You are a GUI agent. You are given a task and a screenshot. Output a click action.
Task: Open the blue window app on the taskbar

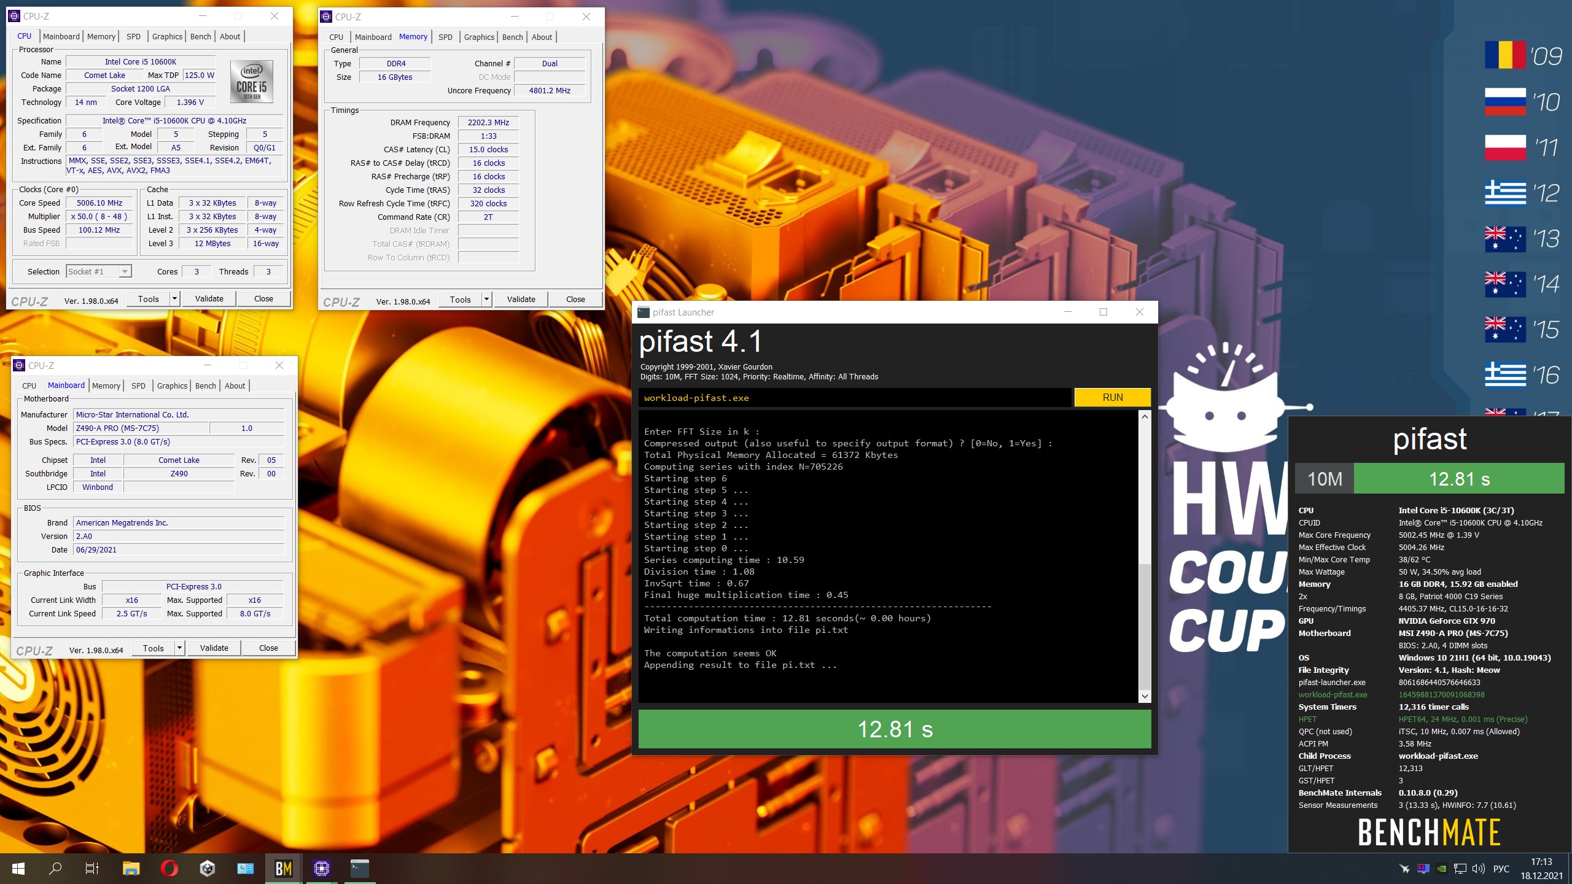[245, 869]
